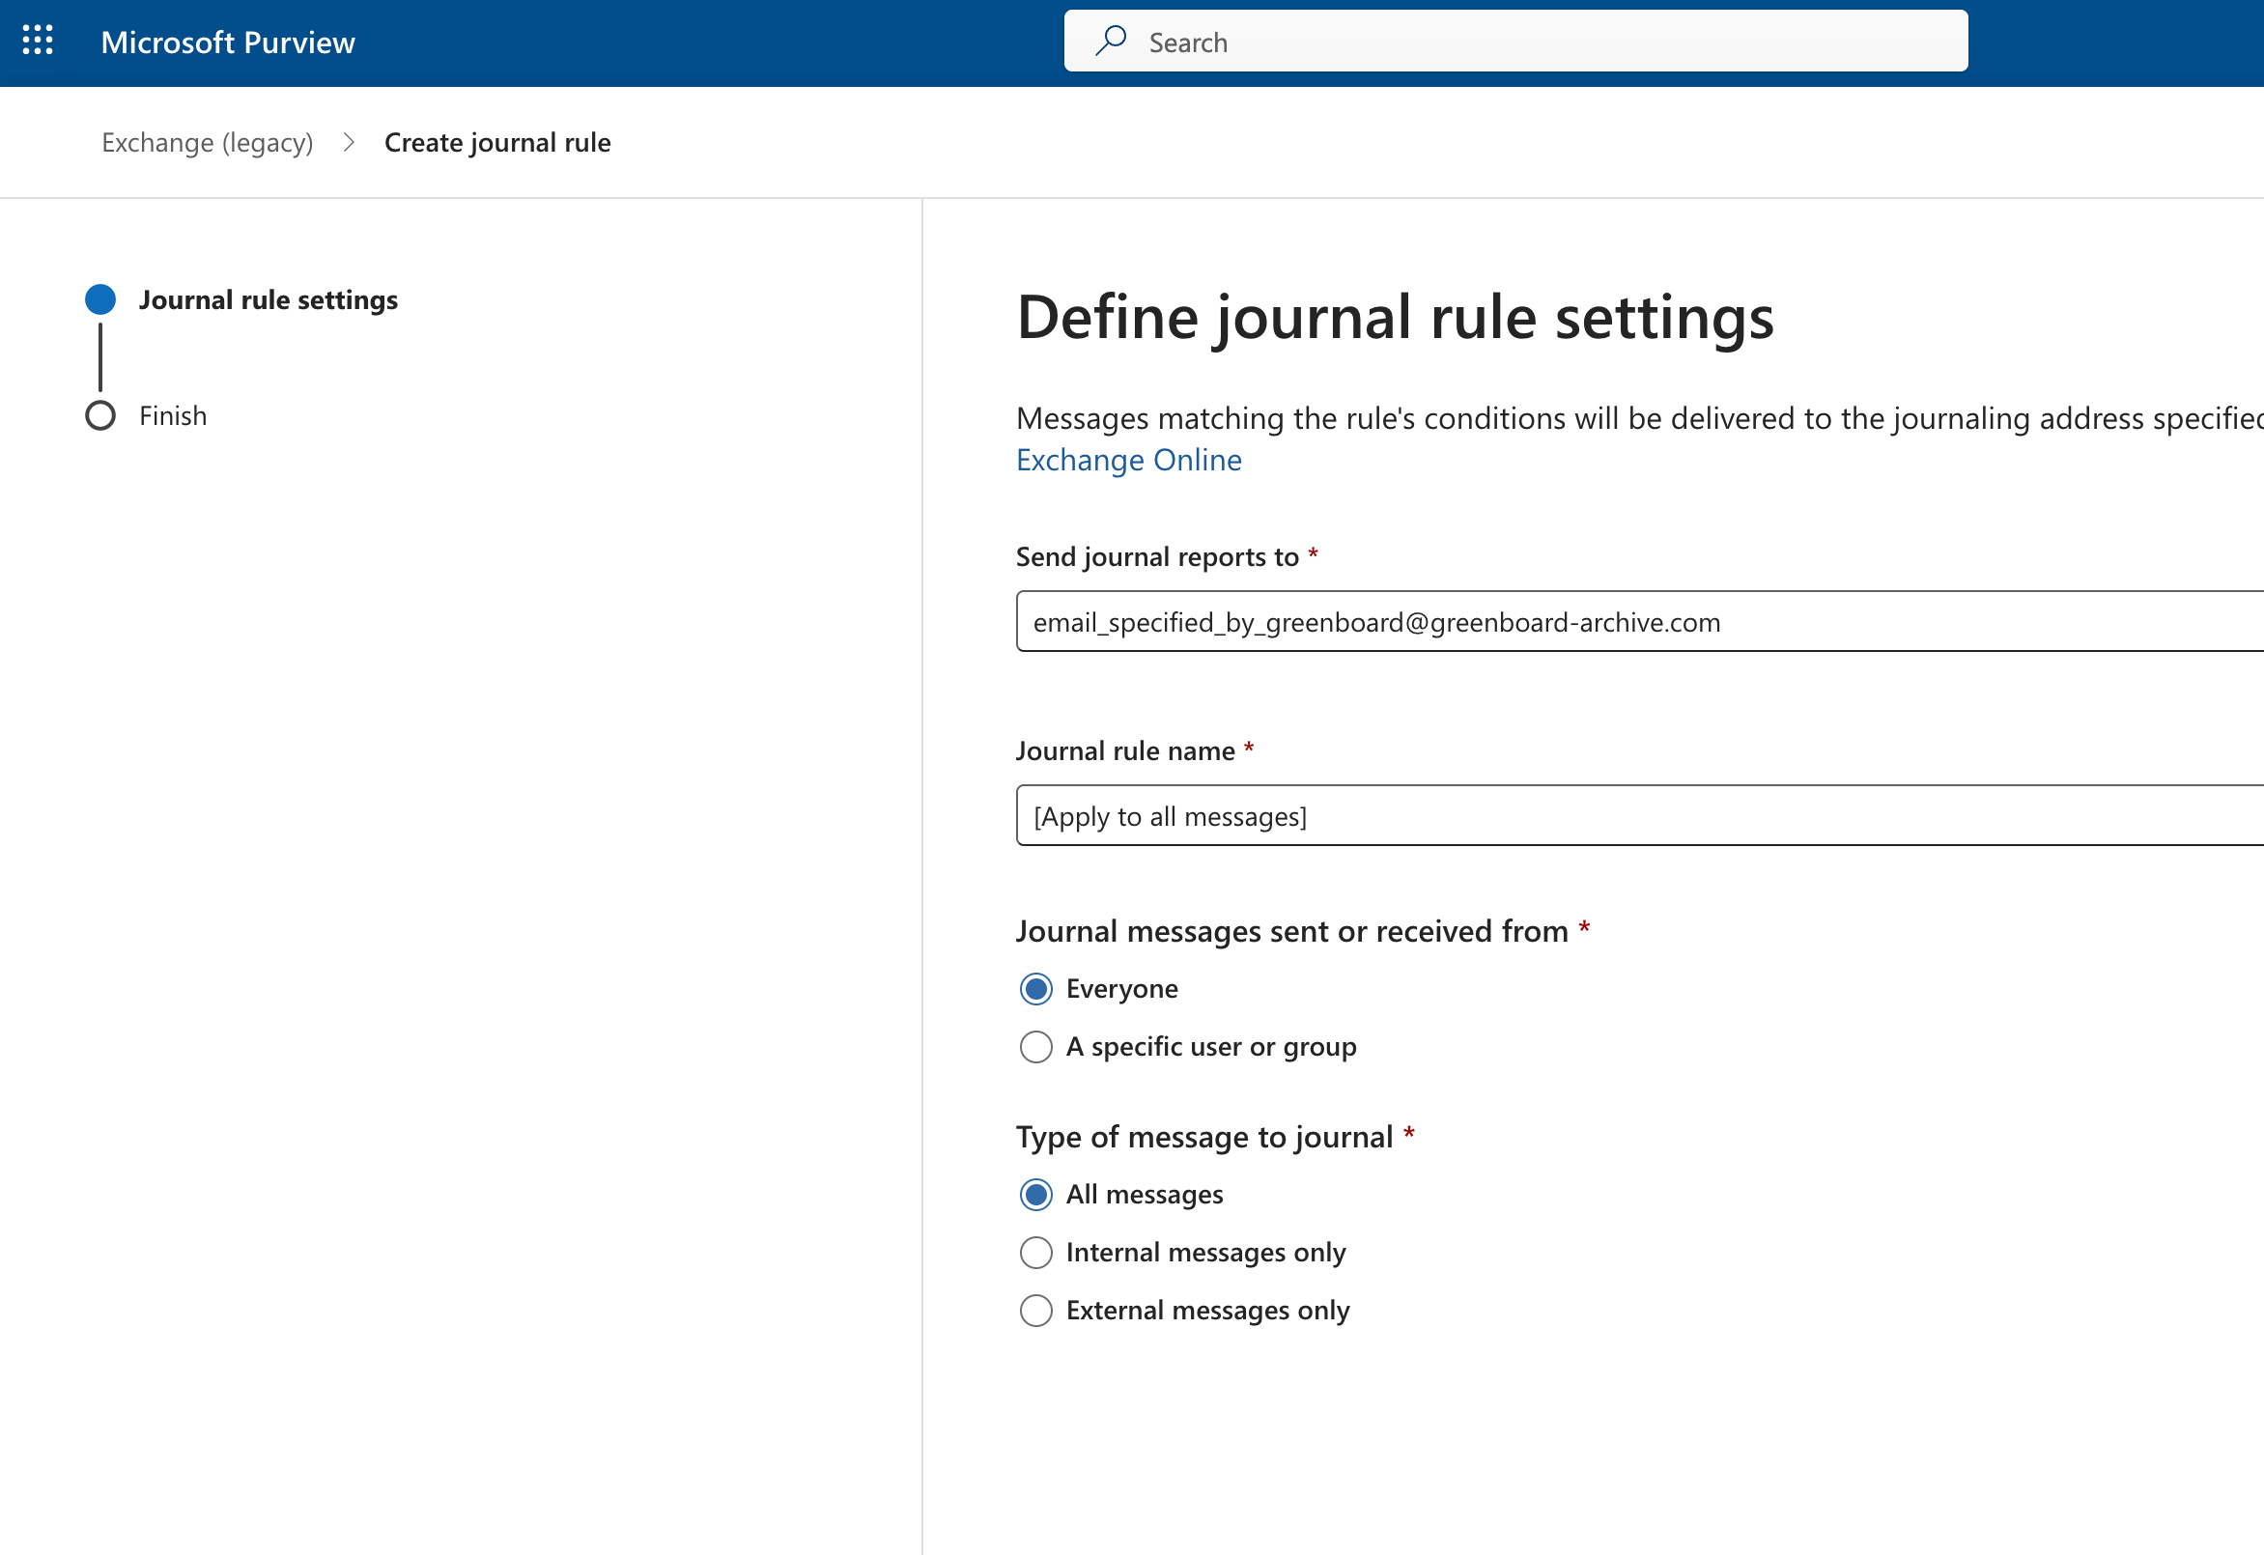Image resolution: width=2264 pixels, height=1555 pixels.
Task: Click the Journal rule name label
Action: pyautogui.click(x=1125, y=750)
